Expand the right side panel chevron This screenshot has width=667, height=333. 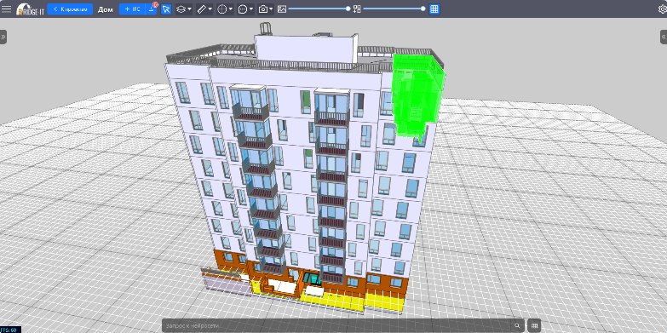(x=664, y=37)
